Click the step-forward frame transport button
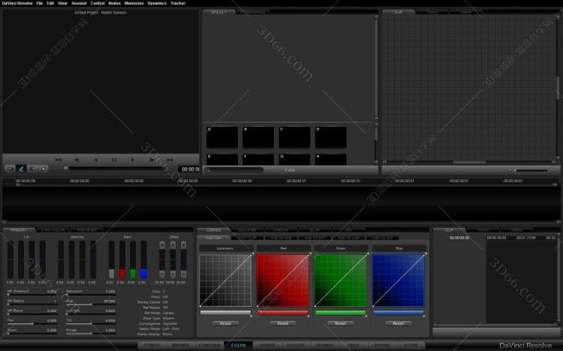This screenshot has height=351, width=563. click(x=152, y=160)
